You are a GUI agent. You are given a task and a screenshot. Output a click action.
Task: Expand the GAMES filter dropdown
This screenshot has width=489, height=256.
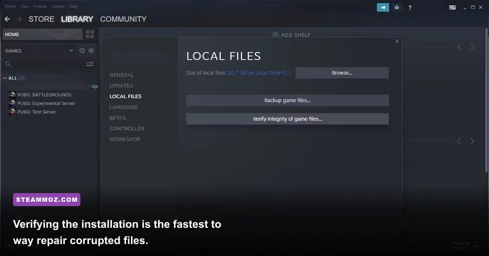[71, 50]
